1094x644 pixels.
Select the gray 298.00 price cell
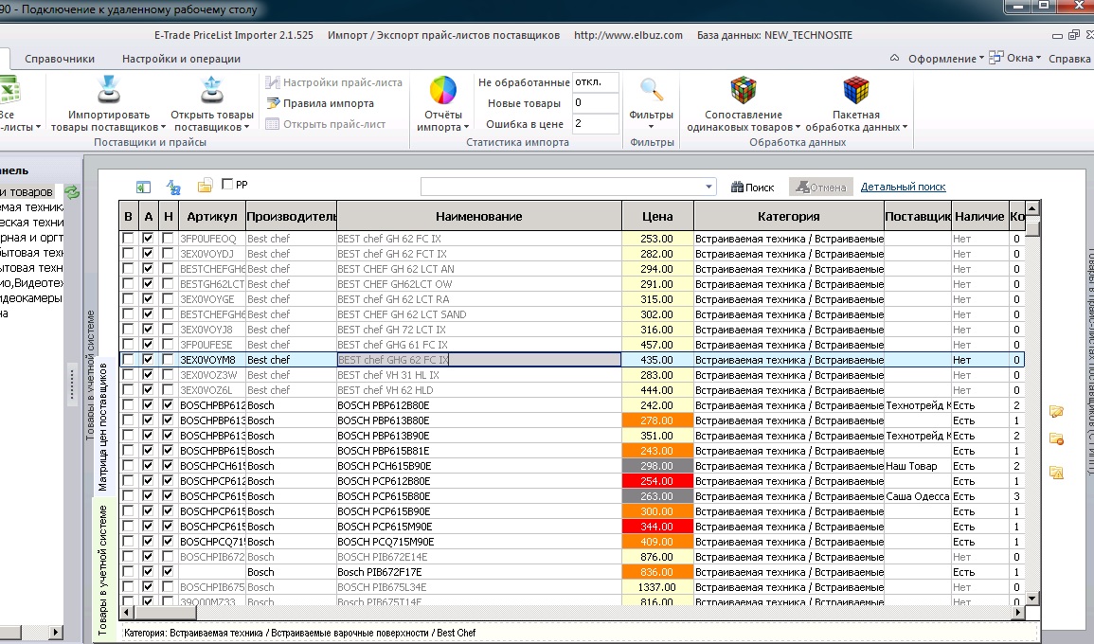[x=657, y=465]
